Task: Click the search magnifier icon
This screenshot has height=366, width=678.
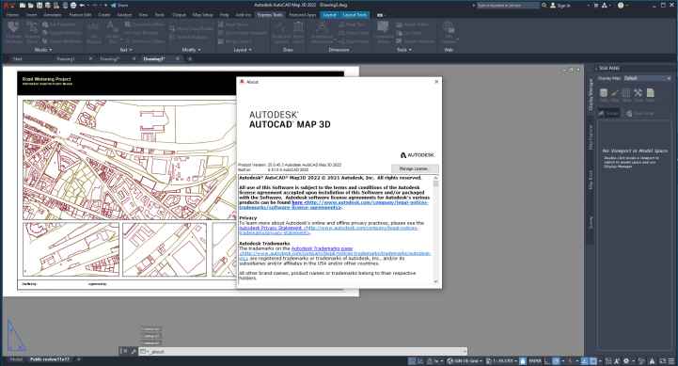Action: coord(544,6)
